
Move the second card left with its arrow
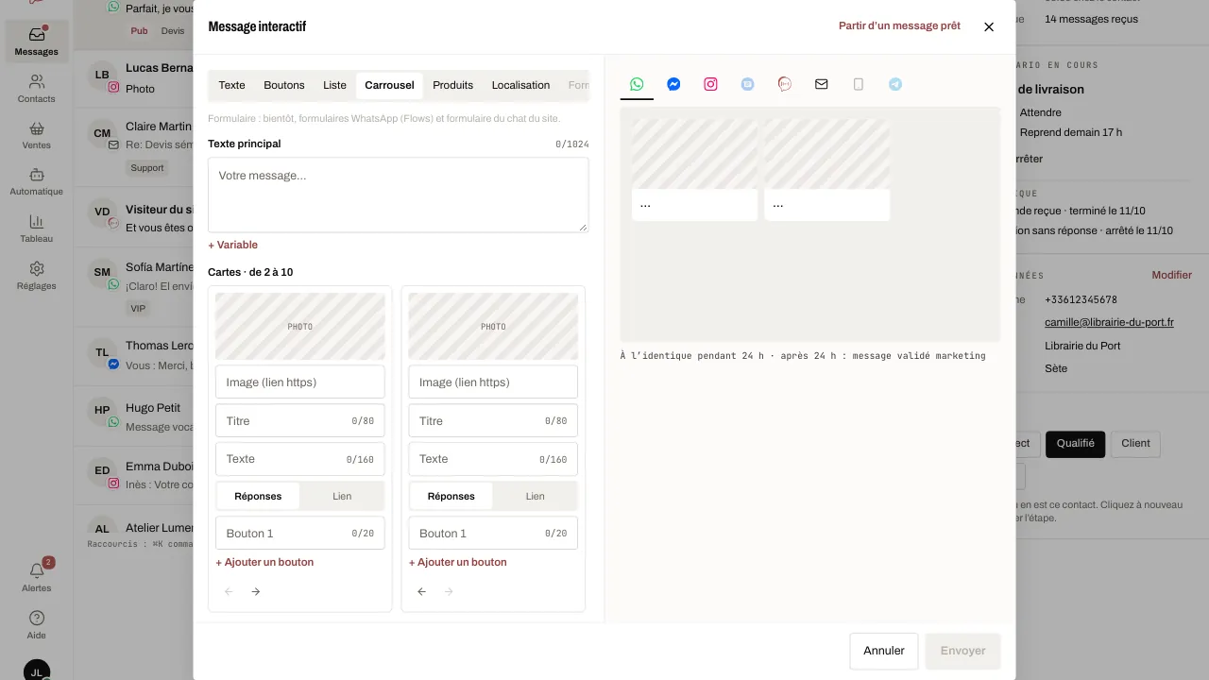pyautogui.click(x=421, y=592)
